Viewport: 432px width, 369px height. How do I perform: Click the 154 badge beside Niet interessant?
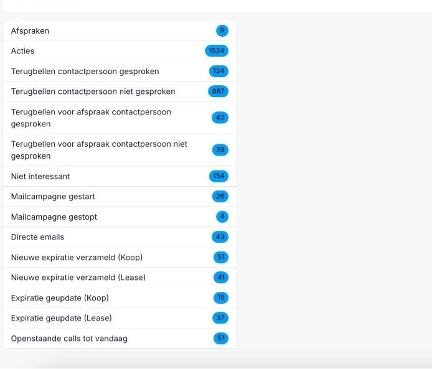pyautogui.click(x=218, y=176)
